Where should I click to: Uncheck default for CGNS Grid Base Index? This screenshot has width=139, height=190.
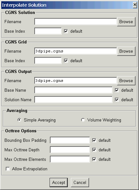[x=66, y=61]
